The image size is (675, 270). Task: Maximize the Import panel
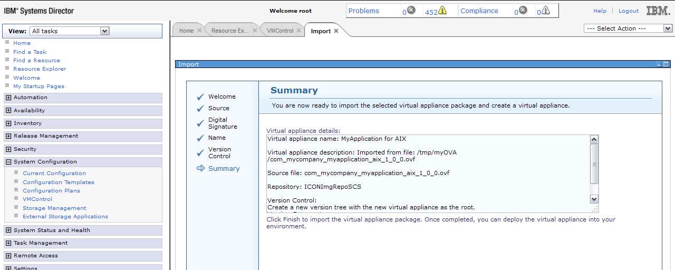coord(666,64)
